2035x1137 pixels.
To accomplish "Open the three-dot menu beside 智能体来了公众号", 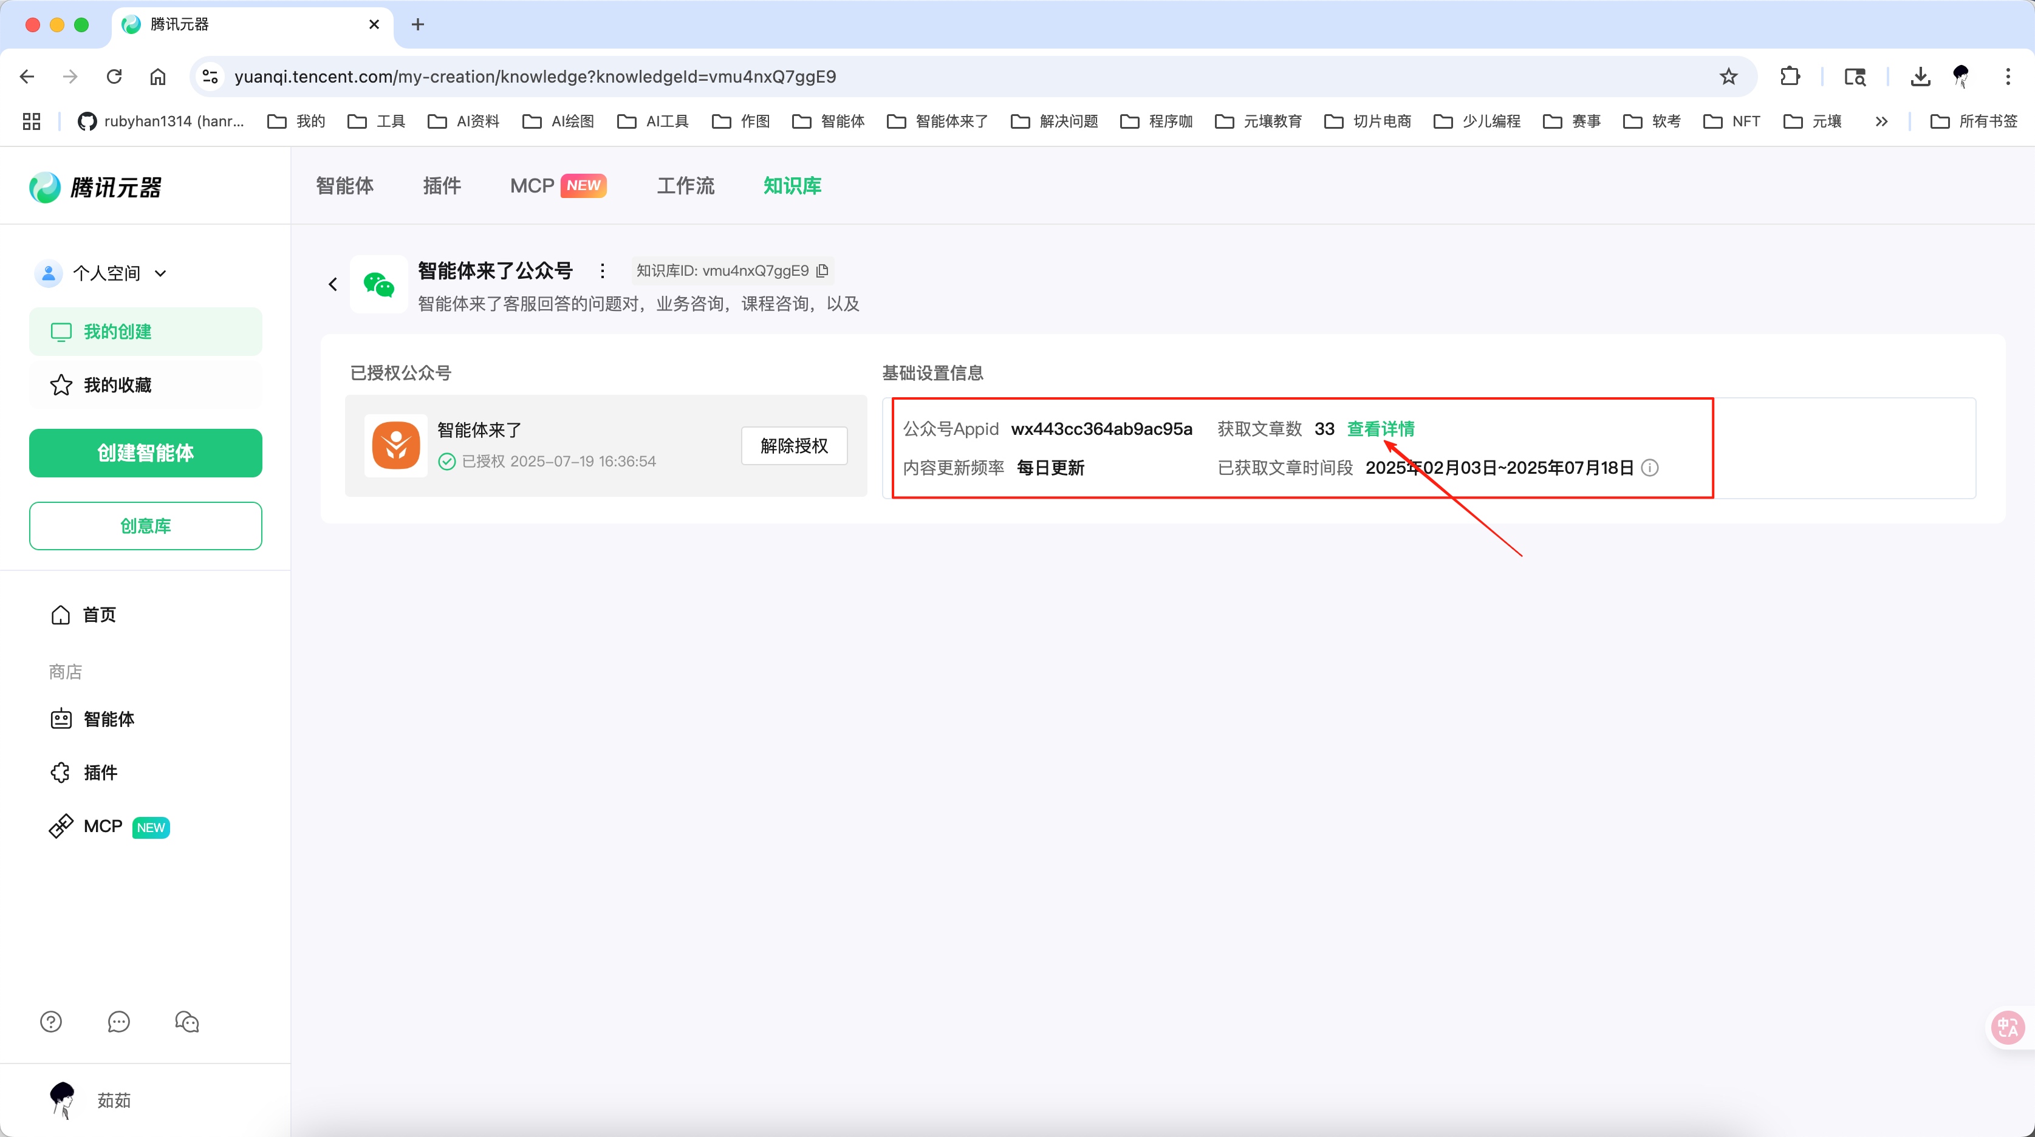I will (603, 270).
